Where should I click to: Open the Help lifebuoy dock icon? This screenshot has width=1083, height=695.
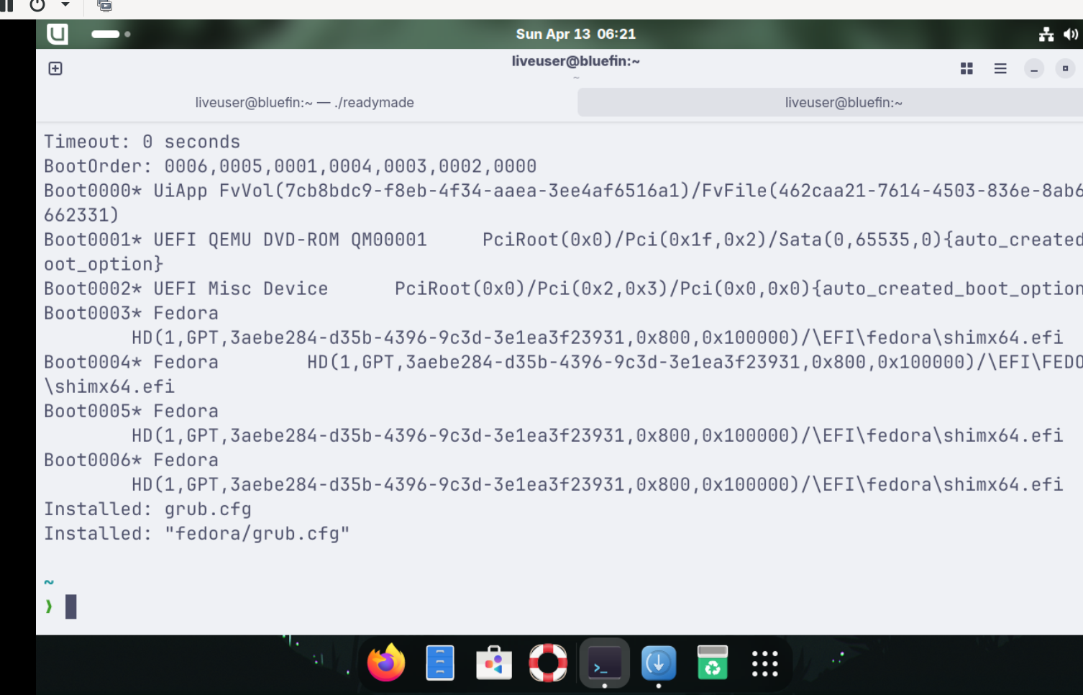point(548,663)
